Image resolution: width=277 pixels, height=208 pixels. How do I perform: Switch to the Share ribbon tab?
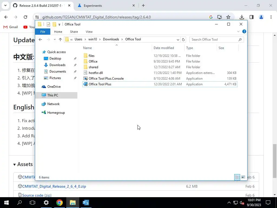[74, 32]
